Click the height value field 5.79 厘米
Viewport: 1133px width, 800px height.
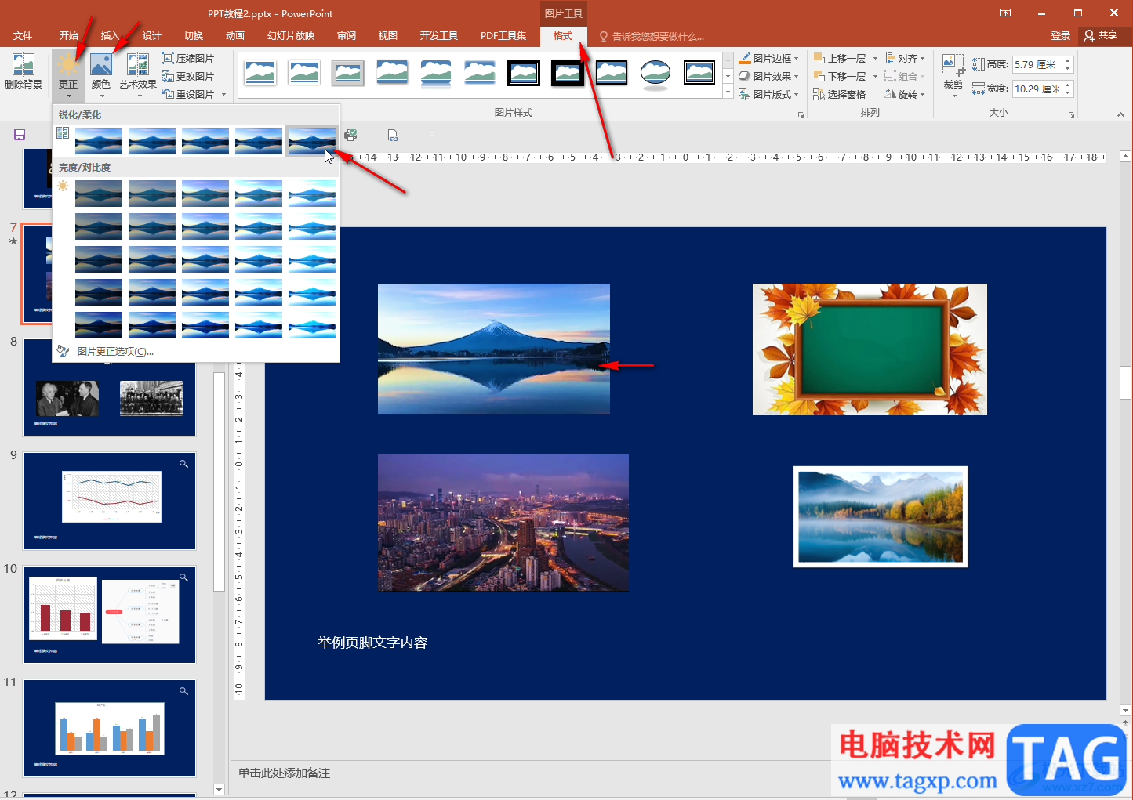pos(1037,65)
